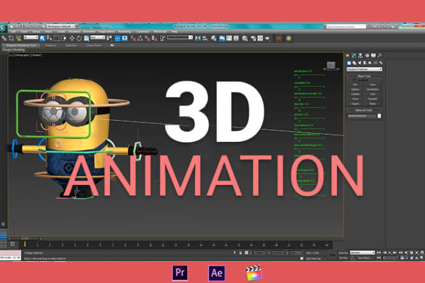This screenshot has height=283, width=425.
Task: Toggle the Snaps Toggle magnet icon
Action: click(133, 39)
